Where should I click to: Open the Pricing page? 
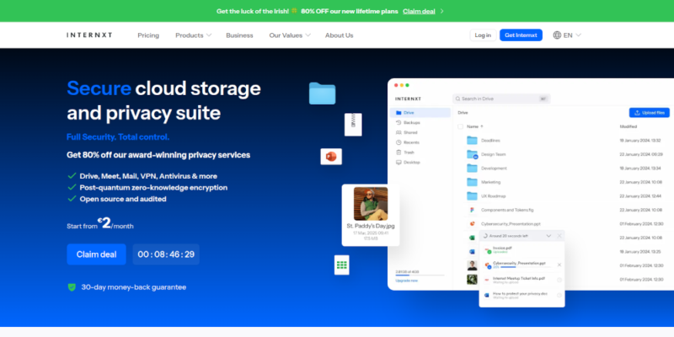[148, 35]
